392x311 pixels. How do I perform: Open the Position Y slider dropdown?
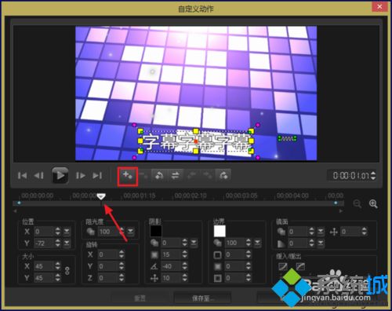point(67,243)
